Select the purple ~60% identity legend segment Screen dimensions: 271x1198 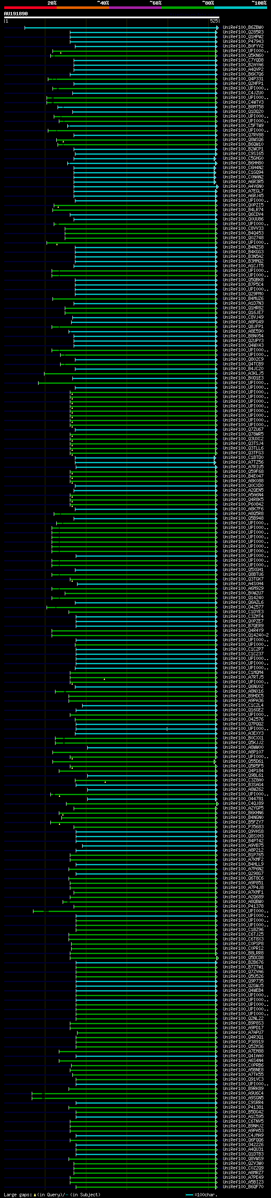click(136, 8)
